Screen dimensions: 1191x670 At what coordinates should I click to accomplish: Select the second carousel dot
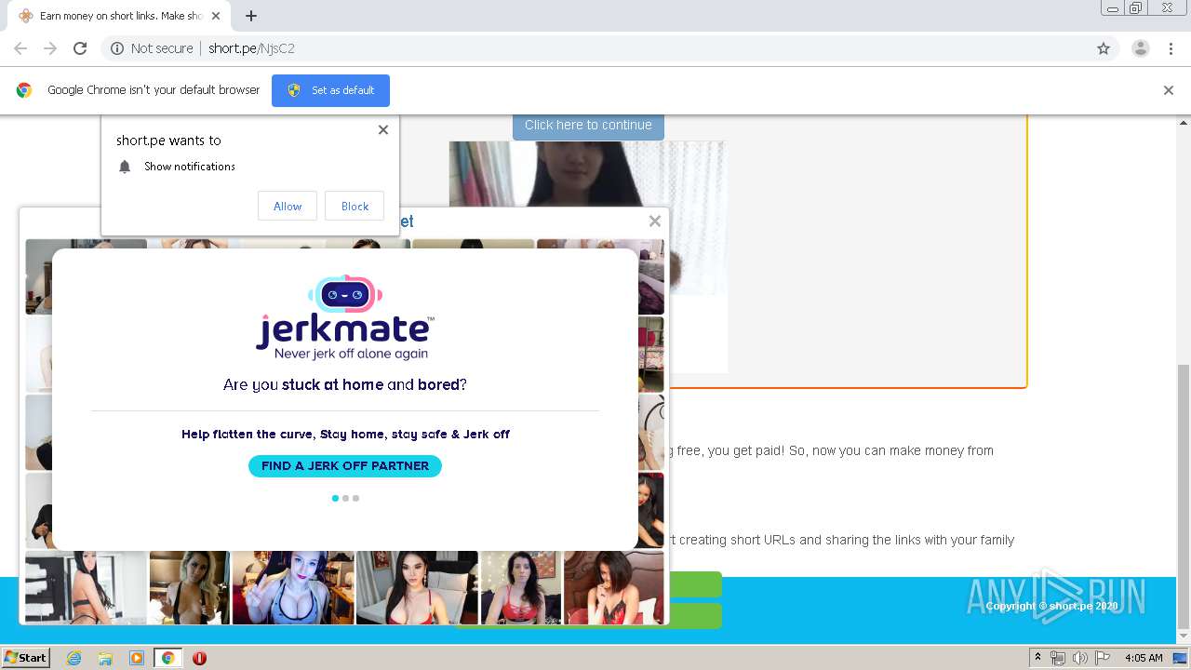345,498
